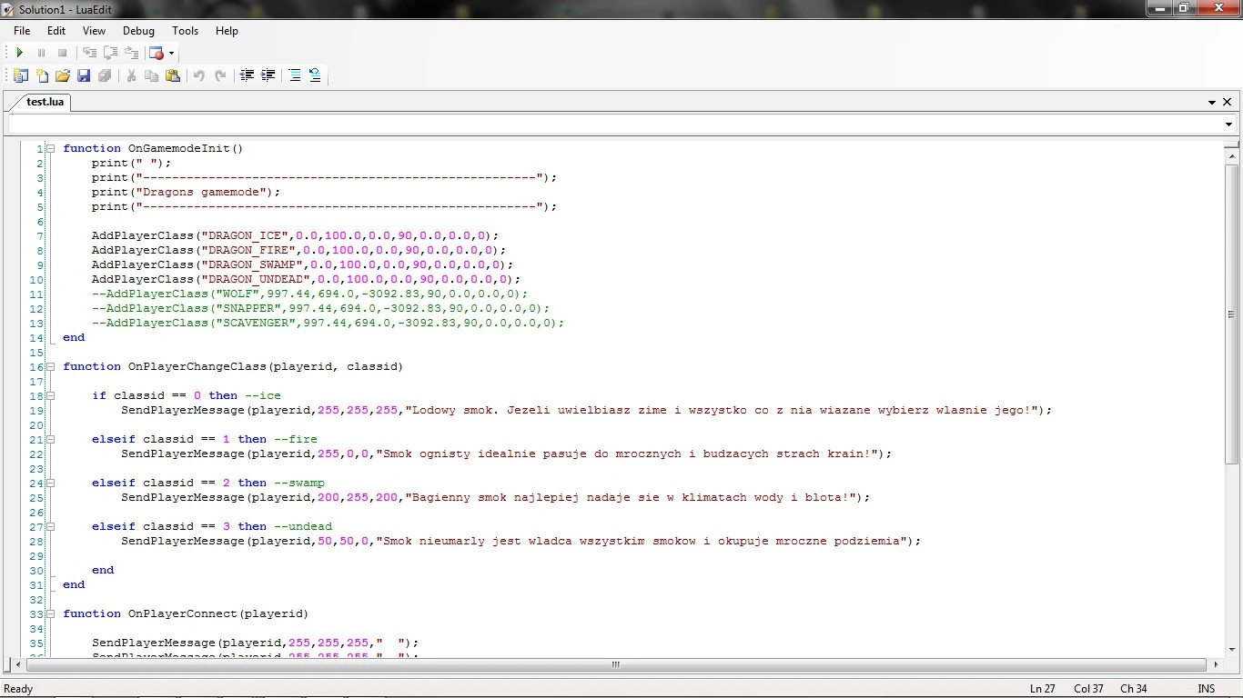Run the script with the green play button

tap(19, 53)
